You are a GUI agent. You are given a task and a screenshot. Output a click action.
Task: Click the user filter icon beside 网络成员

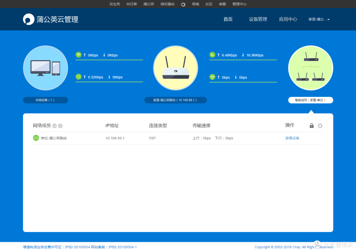pos(60,126)
